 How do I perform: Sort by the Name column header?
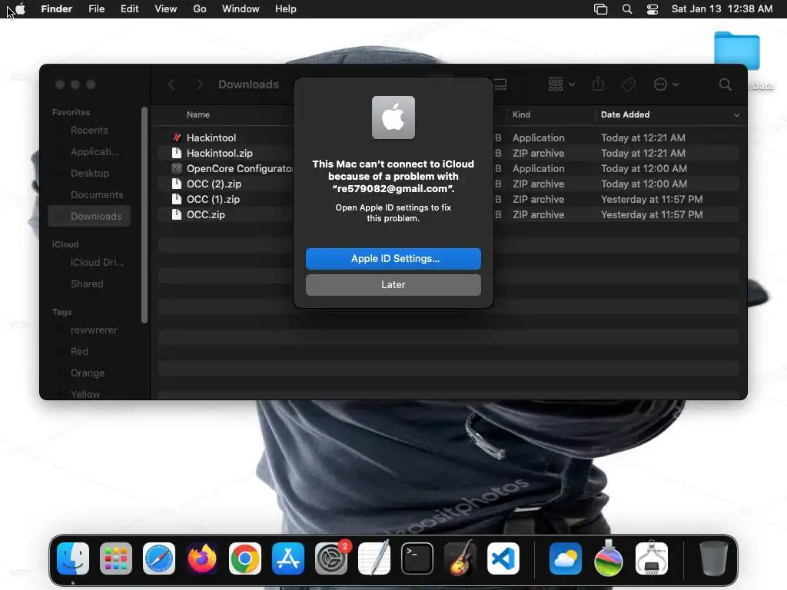(x=198, y=114)
